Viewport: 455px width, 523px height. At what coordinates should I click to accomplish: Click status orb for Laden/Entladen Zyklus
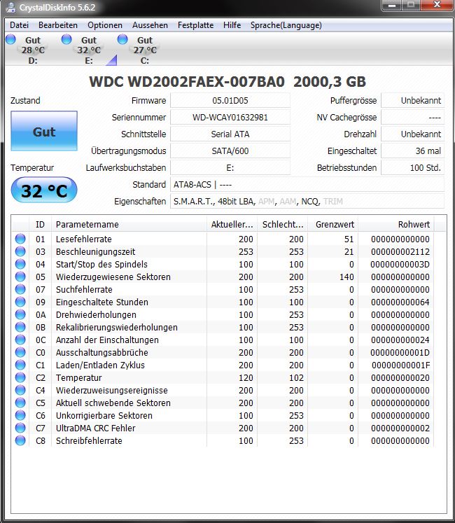pos(20,365)
